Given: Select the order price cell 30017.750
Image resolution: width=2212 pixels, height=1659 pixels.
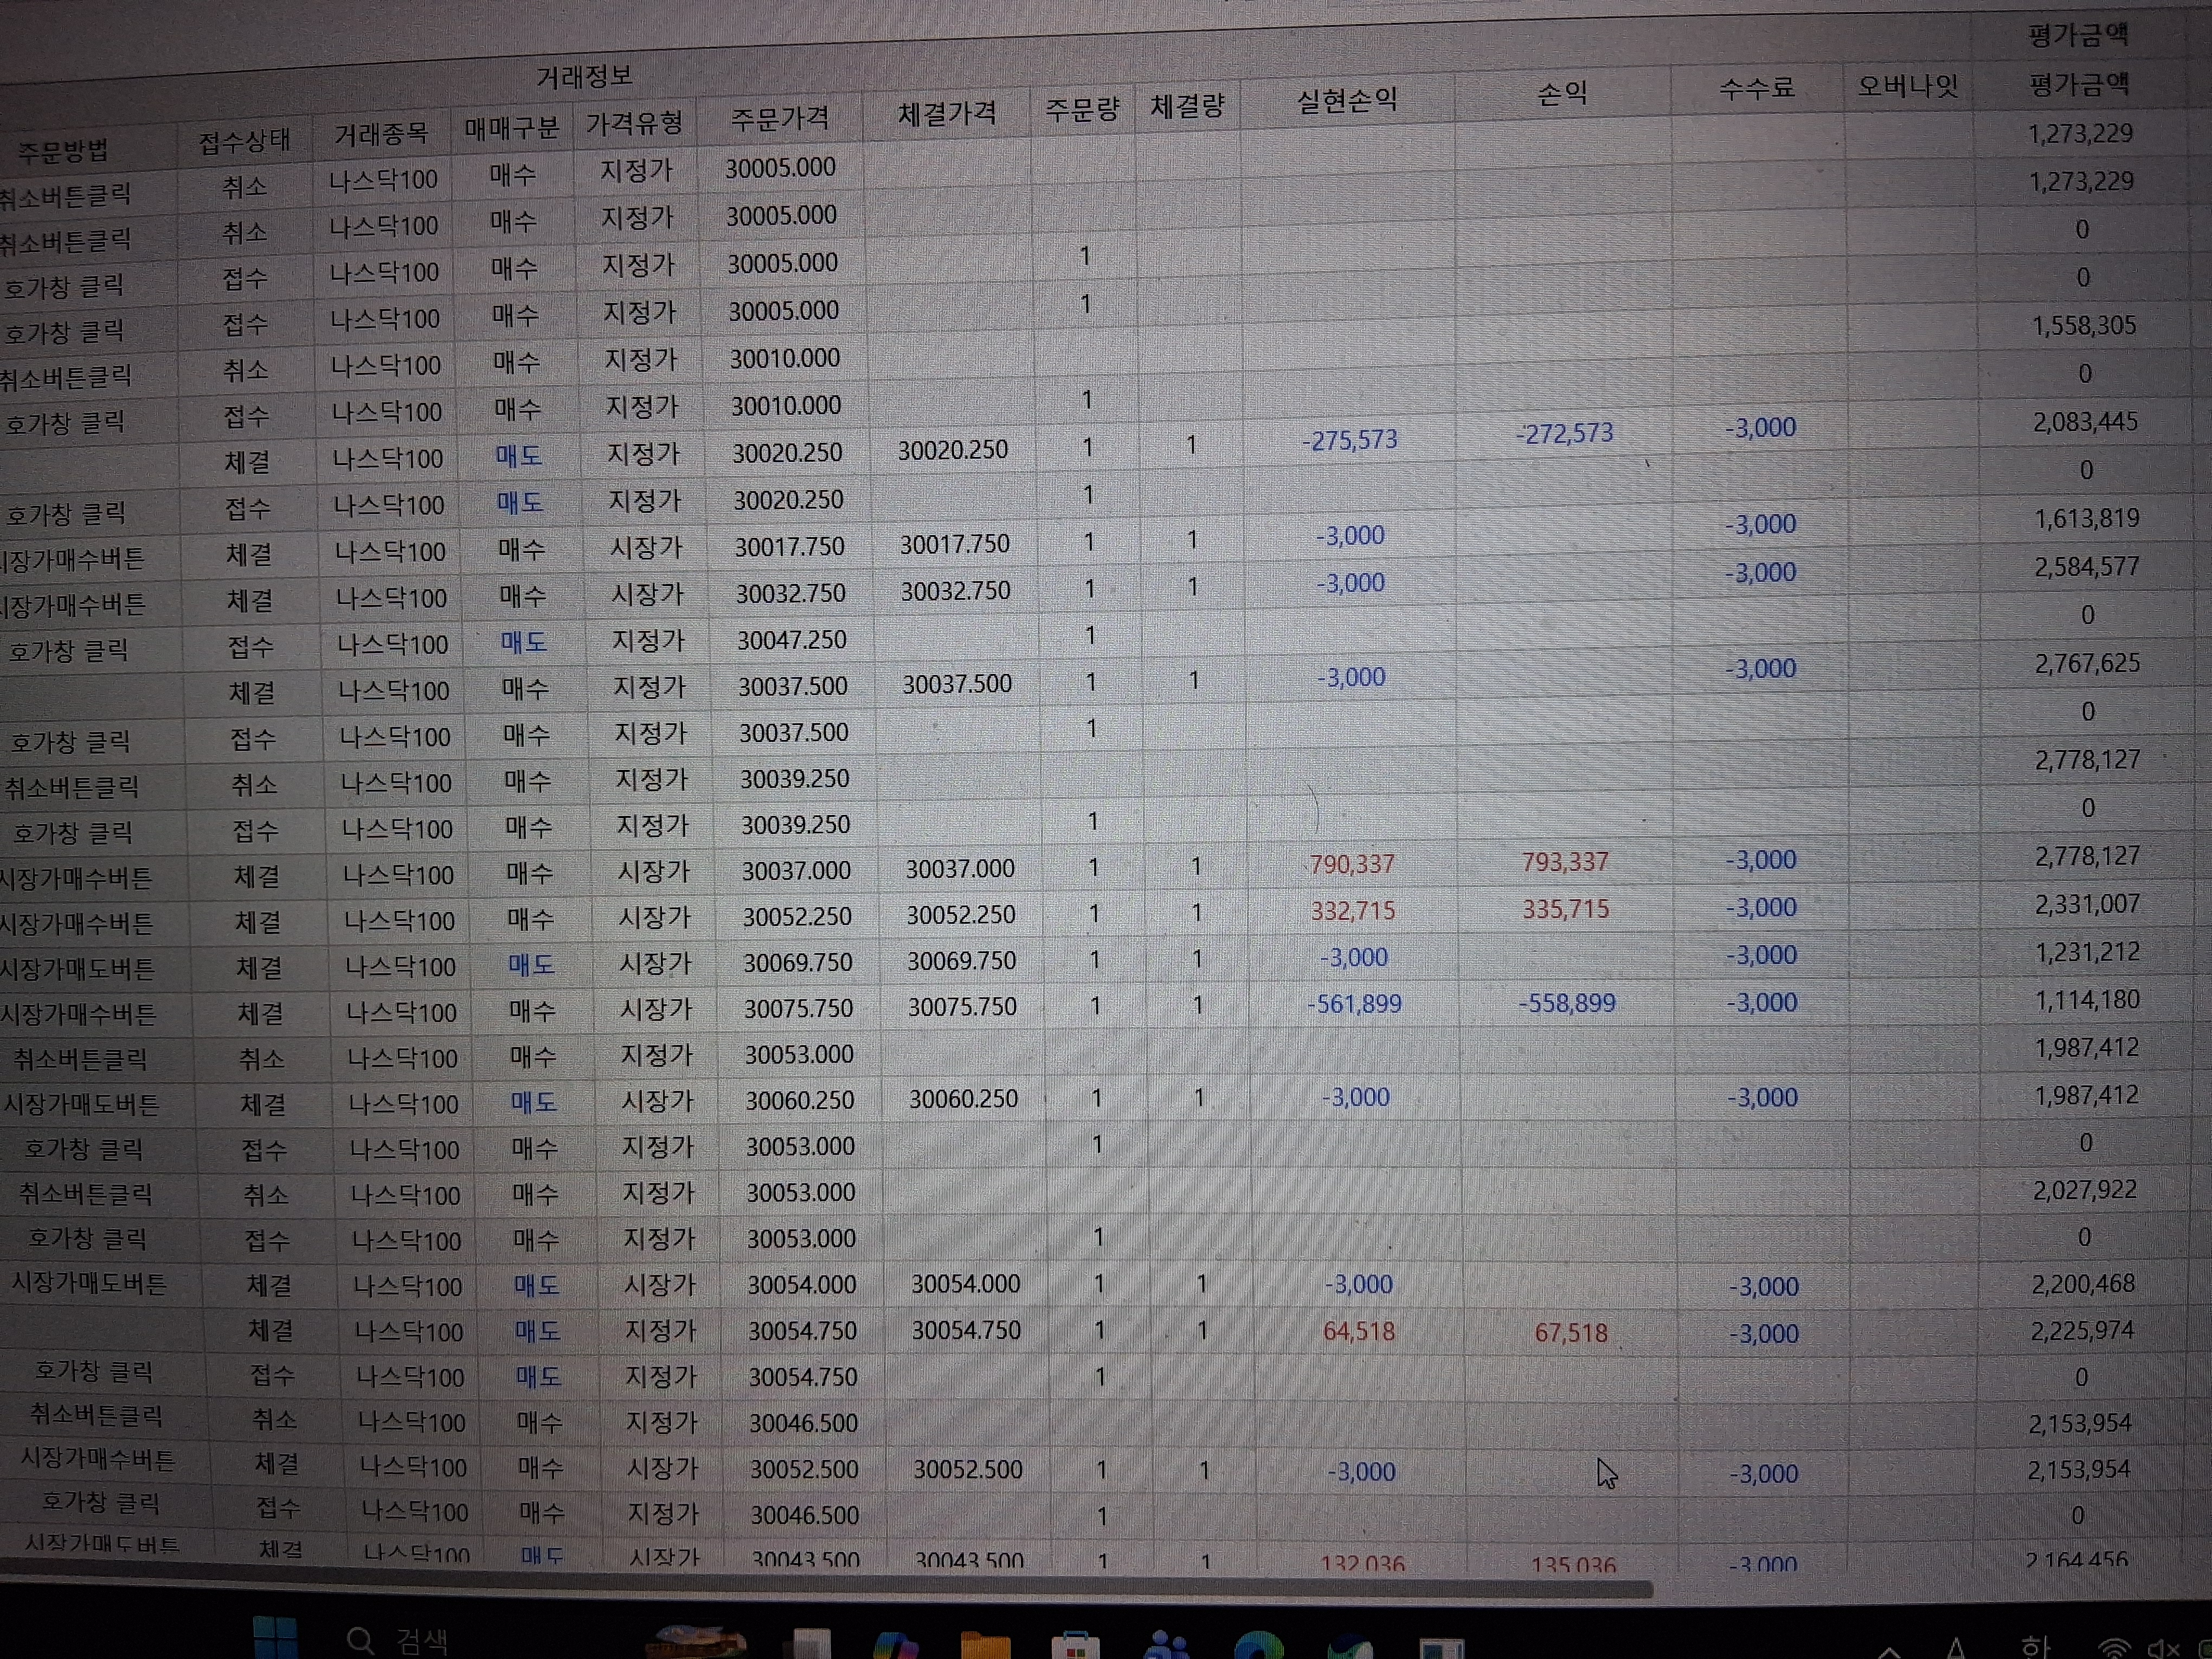Looking at the screenshot, I should (790, 547).
